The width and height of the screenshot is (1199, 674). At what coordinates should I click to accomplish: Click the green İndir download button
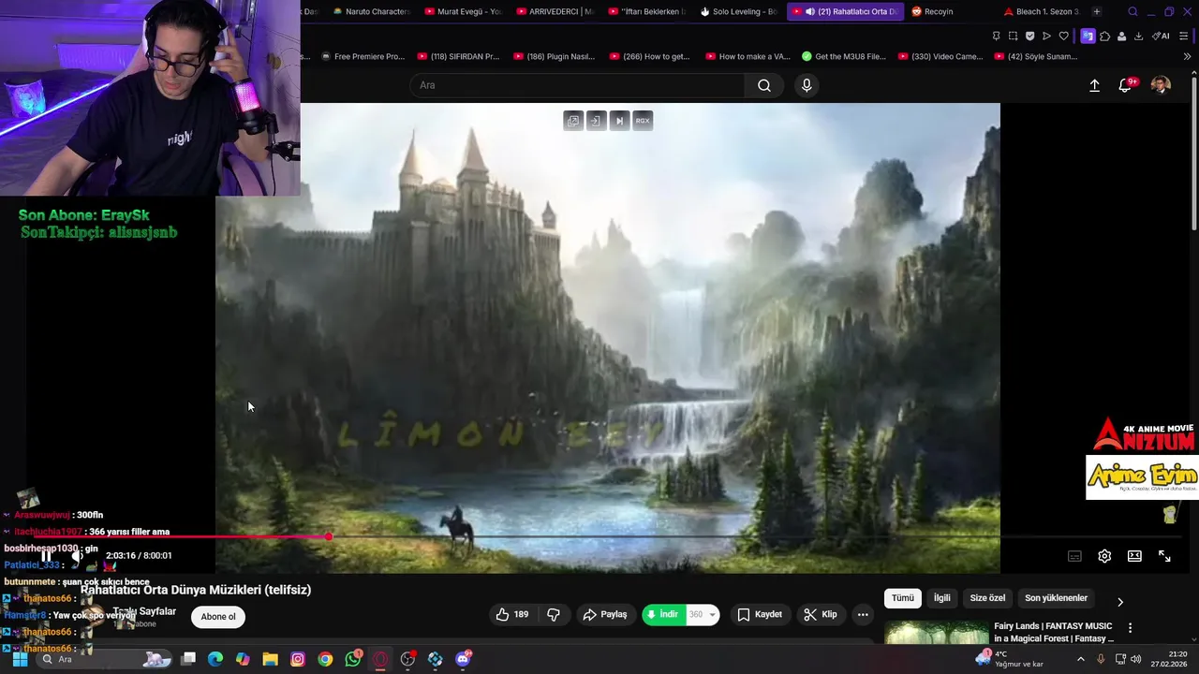(x=664, y=614)
